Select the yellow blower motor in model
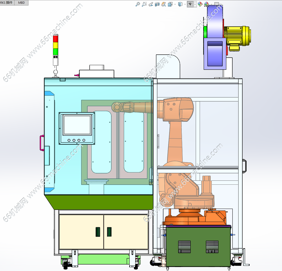Screen dimensions: 282x271 (x=237, y=38)
